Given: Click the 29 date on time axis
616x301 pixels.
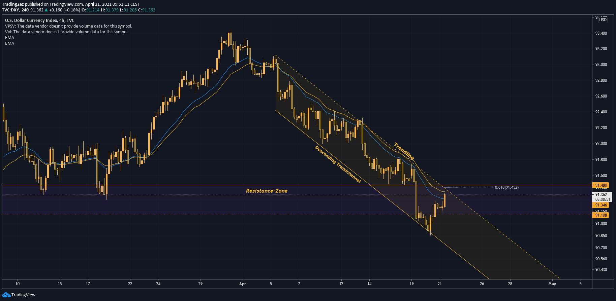Looking at the screenshot, I should coord(201,284).
